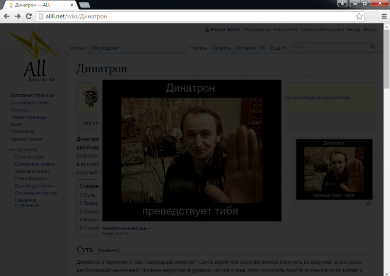Click the Поиск search field
The image size is (390, 276).
pyautogui.click(x=331, y=47)
